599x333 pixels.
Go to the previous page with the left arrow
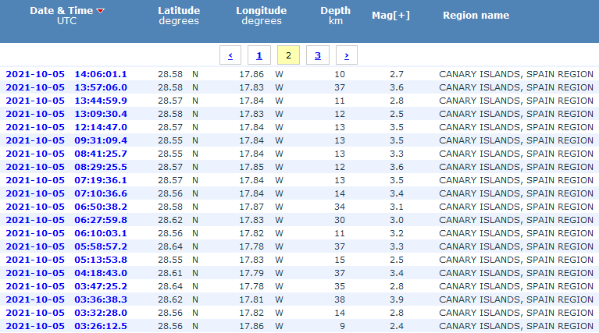tap(230, 55)
